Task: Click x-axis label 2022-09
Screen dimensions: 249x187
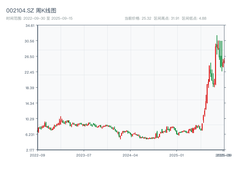Action: tap(37, 155)
